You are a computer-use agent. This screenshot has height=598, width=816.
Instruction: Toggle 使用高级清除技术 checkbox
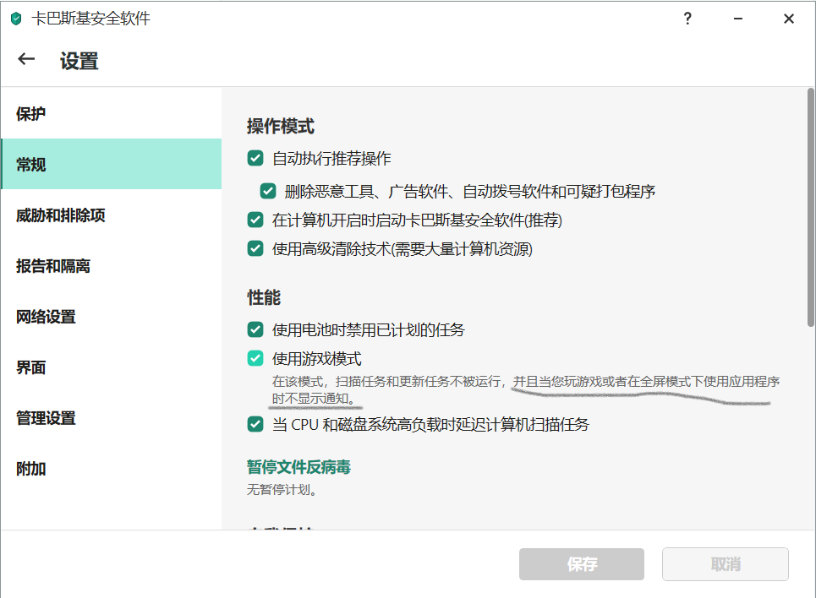255,248
